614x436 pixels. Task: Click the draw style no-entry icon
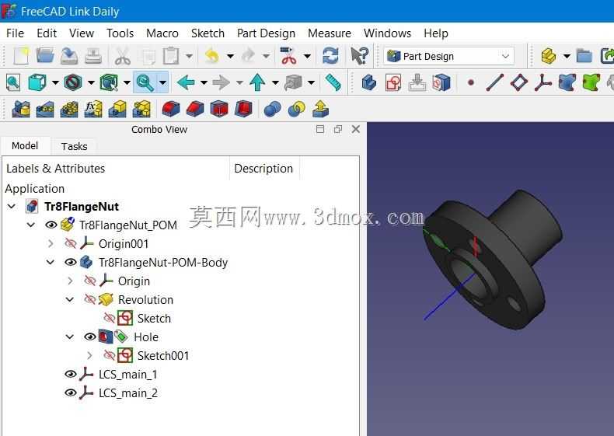click(73, 82)
